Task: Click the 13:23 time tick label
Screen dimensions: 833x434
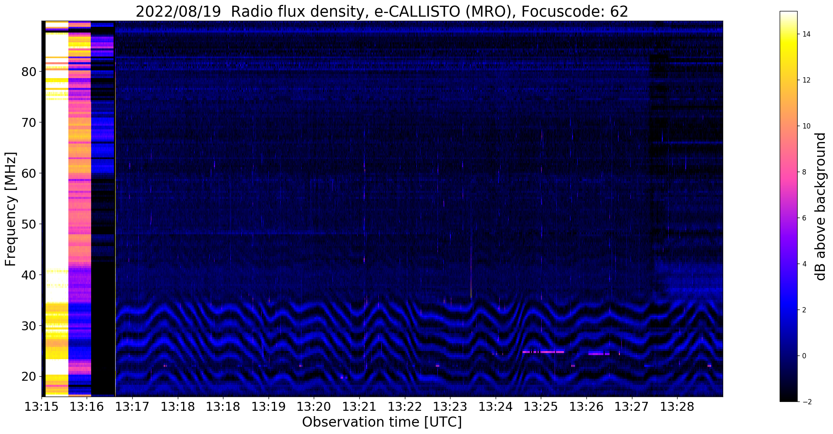Action: tap(450, 407)
